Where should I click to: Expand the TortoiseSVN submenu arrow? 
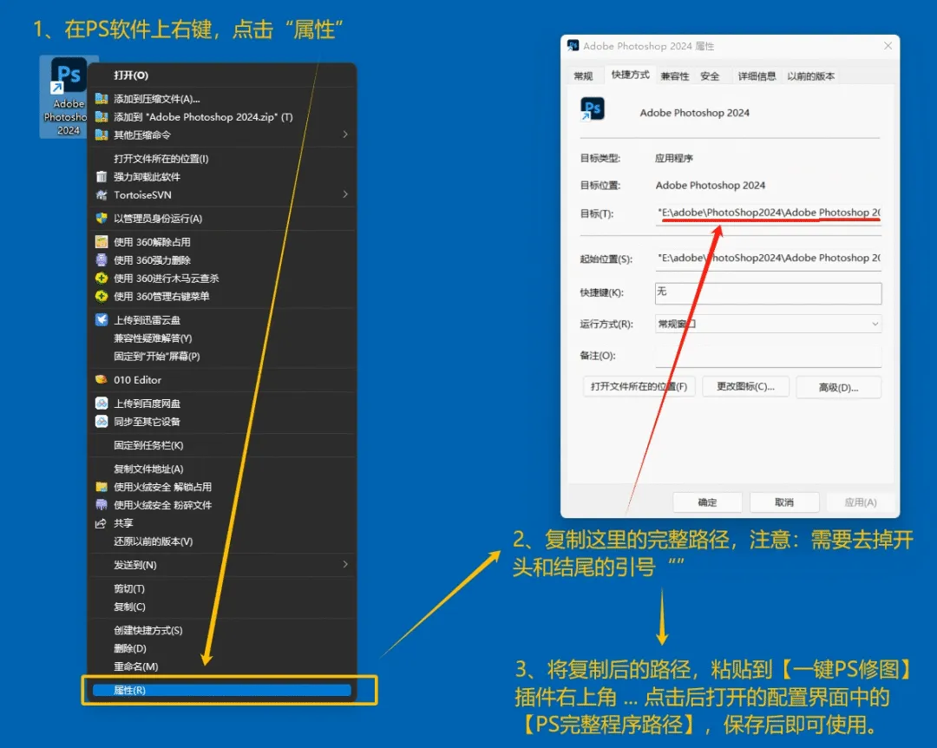point(344,194)
